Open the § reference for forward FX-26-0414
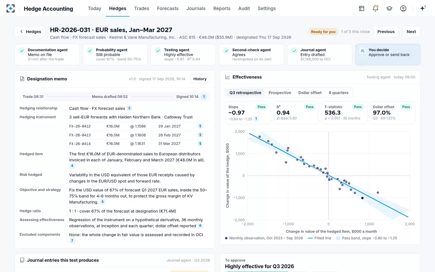Image resolution: width=435 pixels, height=272 pixels. click(x=200, y=144)
